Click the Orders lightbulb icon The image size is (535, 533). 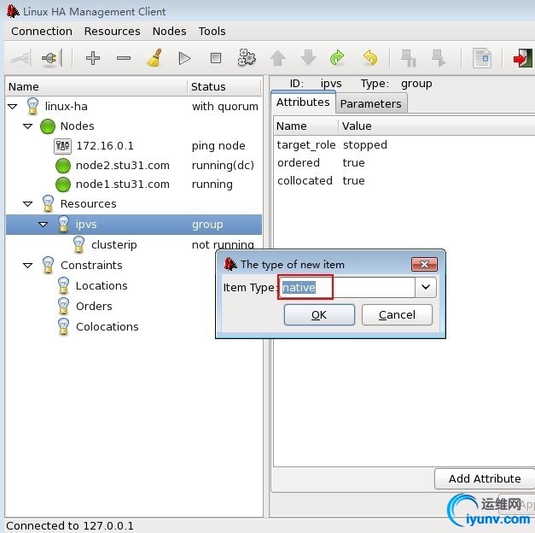[63, 306]
